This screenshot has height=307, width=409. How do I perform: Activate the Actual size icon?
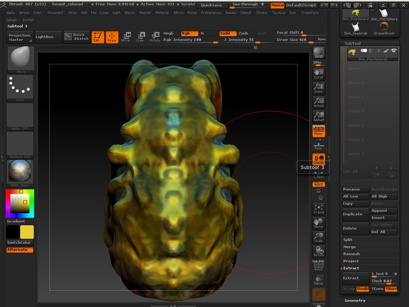point(318,102)
